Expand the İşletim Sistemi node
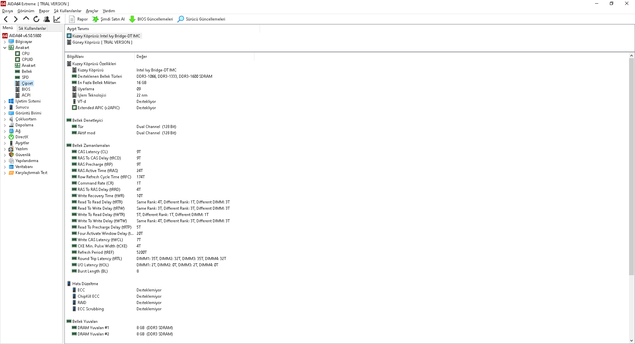The height and width of the screenshot is (344, 635). coord(5,102)
